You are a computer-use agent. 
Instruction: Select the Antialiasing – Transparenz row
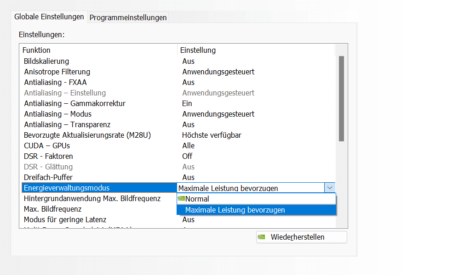[x=178, y=124]
